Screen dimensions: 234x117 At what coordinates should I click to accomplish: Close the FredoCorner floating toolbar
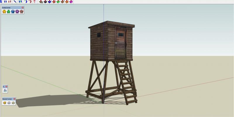23,7
